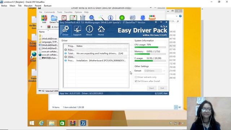Open WinRAR Help menu
Image resolution: width=231 pixels, height=130 pixels.
86,12
